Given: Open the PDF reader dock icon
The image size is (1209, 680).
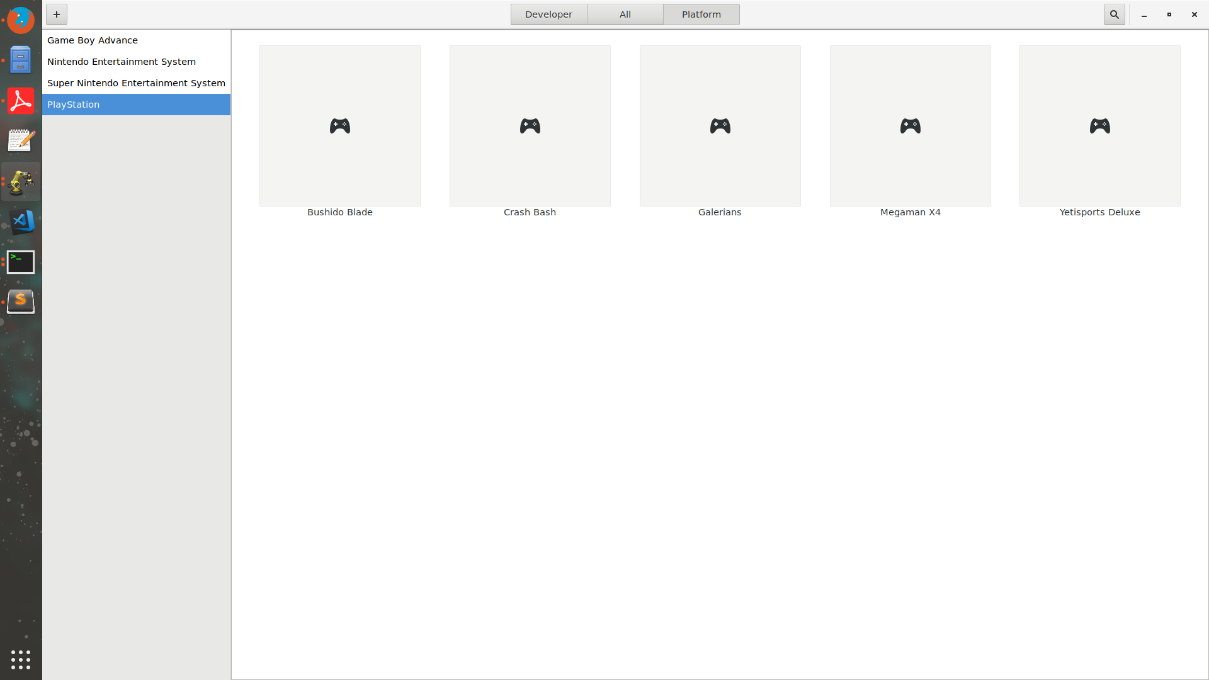Looking at the screenshot, I should [21, 101].
